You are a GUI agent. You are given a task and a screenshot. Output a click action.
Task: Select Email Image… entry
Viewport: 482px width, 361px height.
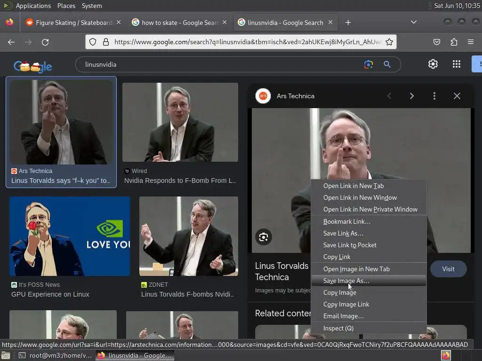pyautogui.click(x=369, y=316)
